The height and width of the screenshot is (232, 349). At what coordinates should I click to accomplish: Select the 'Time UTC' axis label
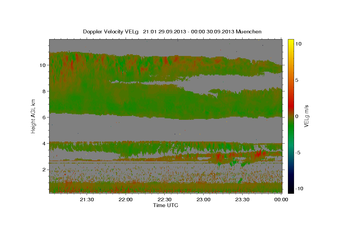[x=165, y=205]
